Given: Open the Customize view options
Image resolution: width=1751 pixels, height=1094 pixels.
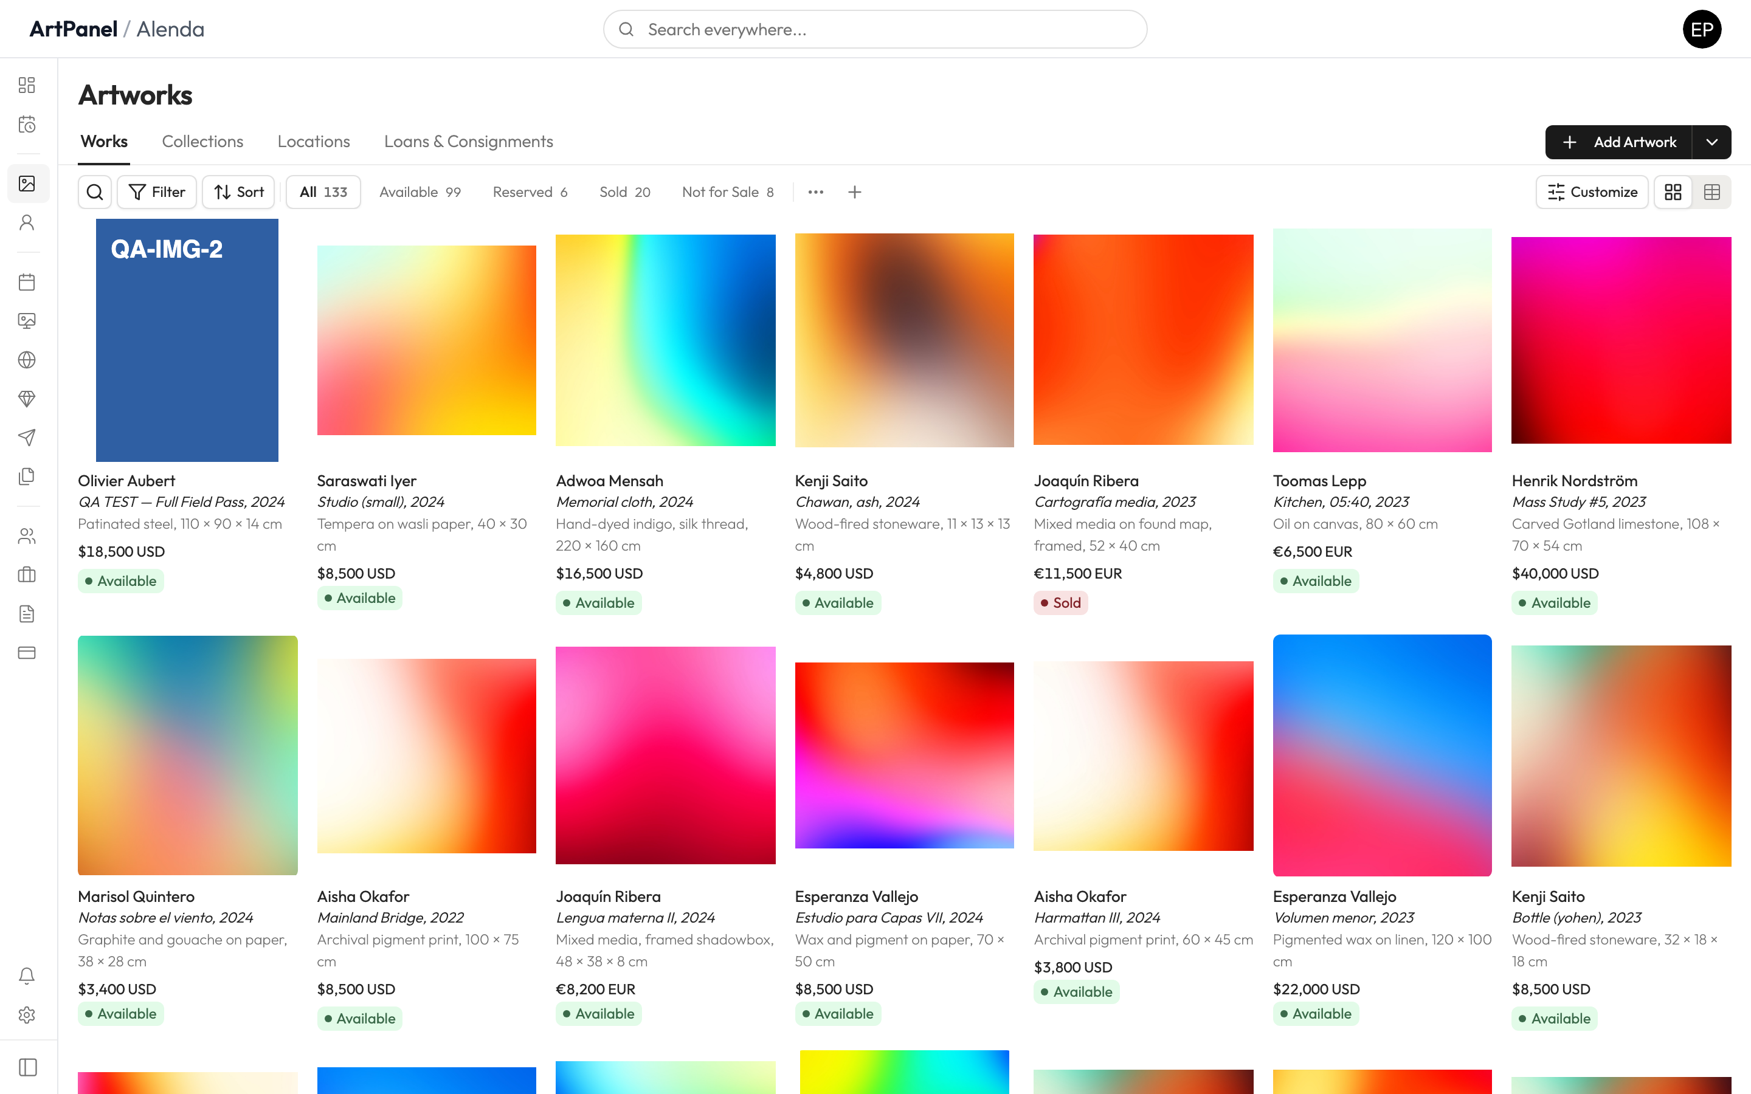Looking at the screenshot, I should coord(1592,191).
